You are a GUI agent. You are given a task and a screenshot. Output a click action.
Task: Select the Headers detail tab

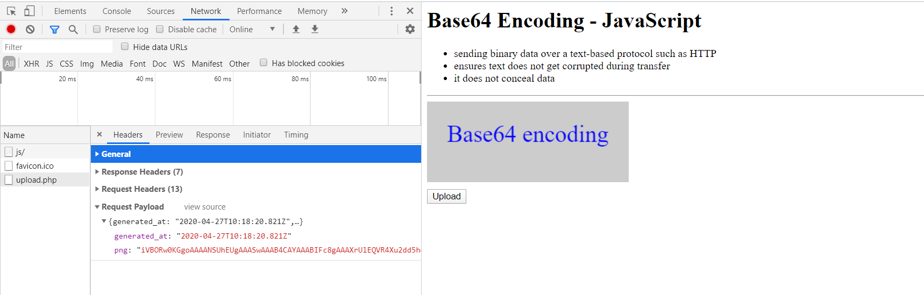pyautogui.click(x=128, y=134)
